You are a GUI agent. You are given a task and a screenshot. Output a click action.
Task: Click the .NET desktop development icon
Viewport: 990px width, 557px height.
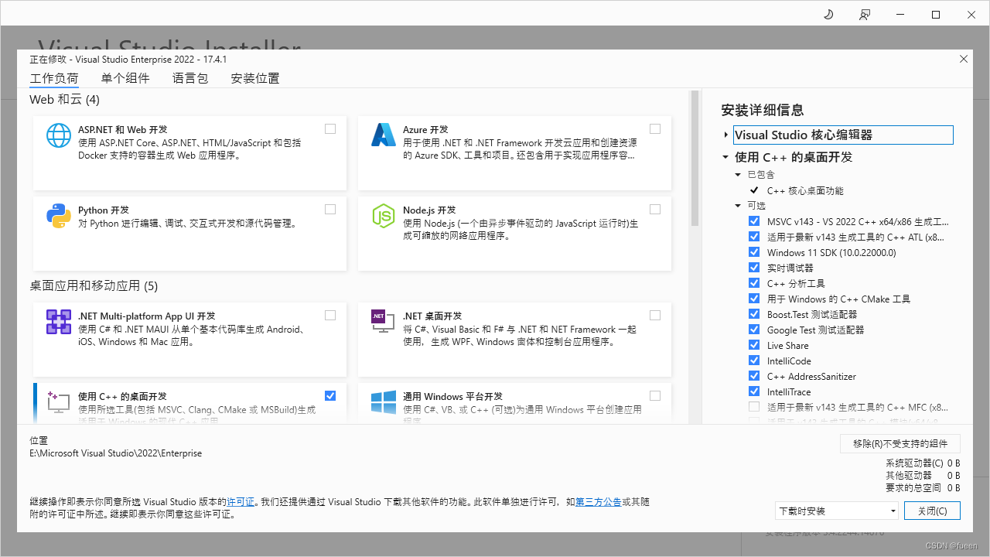[x=384, y=322]
